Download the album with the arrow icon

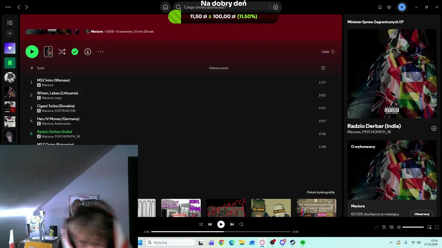(x=88, y=52)
